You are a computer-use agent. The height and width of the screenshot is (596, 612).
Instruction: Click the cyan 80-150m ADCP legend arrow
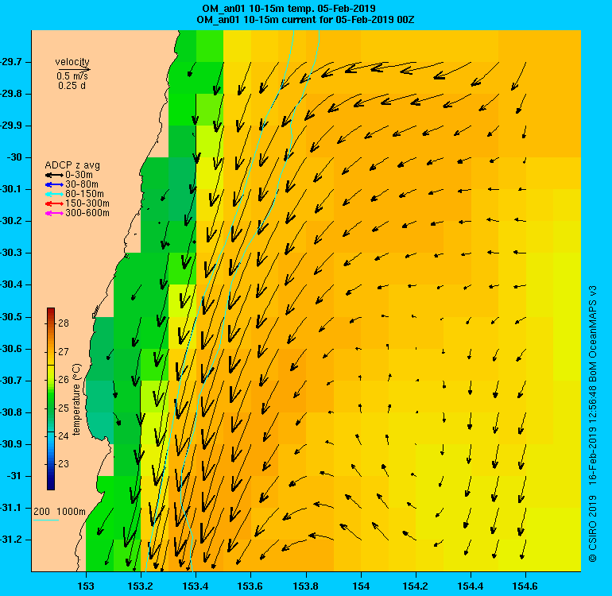point(54,194)
